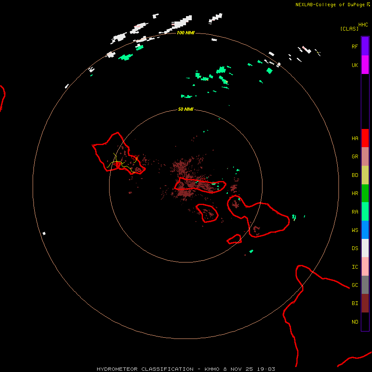Click the HA legend label

[355, 138]
